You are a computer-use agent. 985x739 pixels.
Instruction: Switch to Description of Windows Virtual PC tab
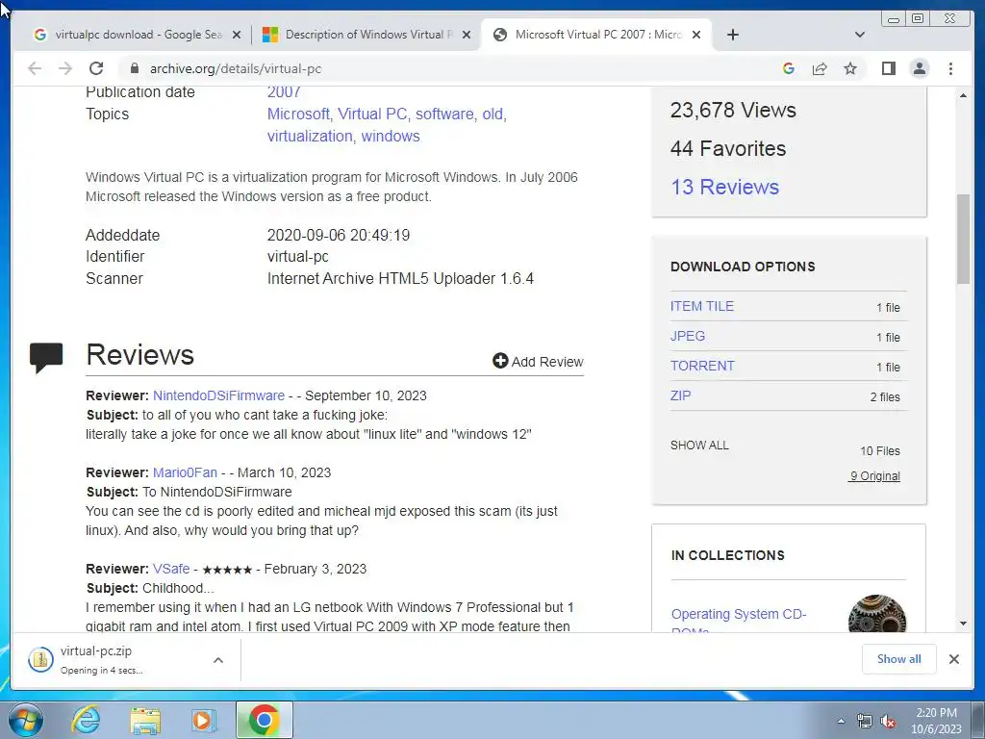click(366, 35)
